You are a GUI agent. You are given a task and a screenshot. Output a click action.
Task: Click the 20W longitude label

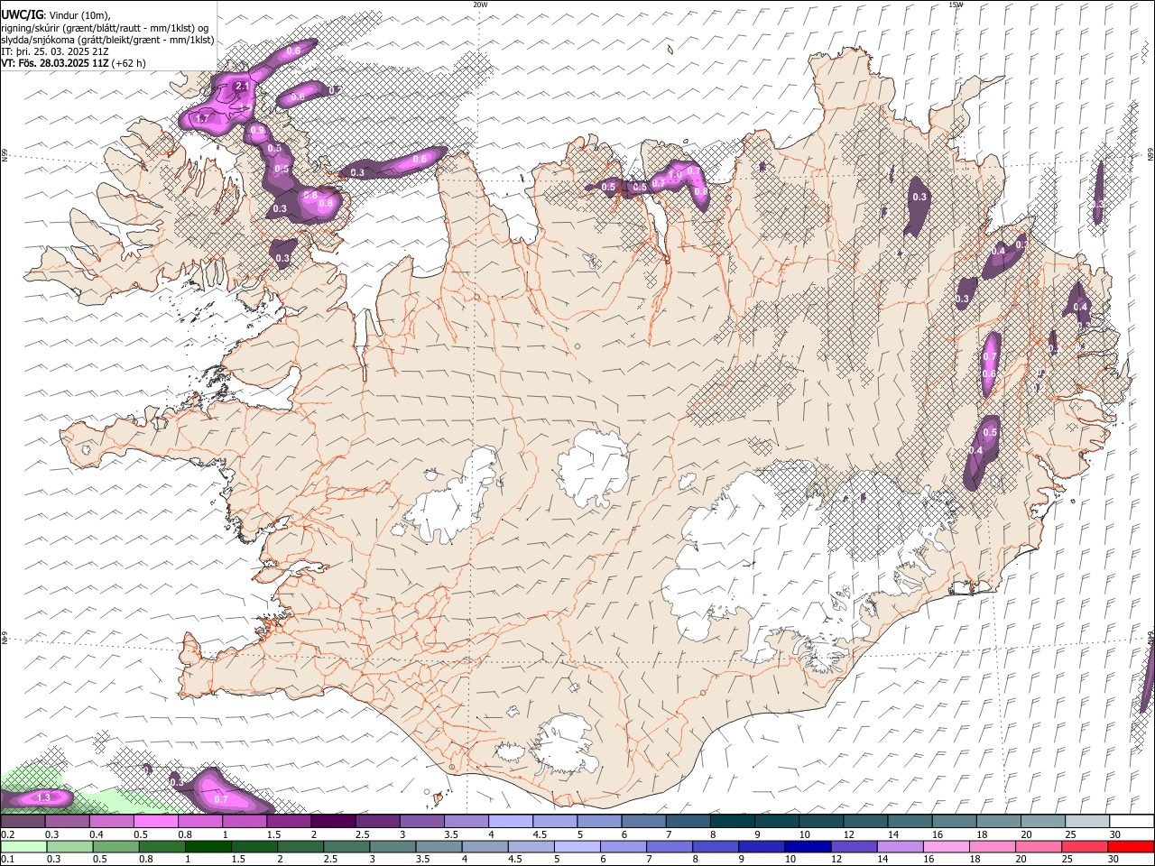point(480,5)
